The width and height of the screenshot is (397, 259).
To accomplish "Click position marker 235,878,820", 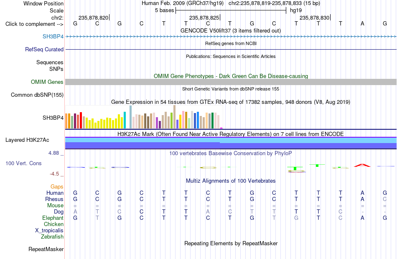I will click(x=94, y=18).
